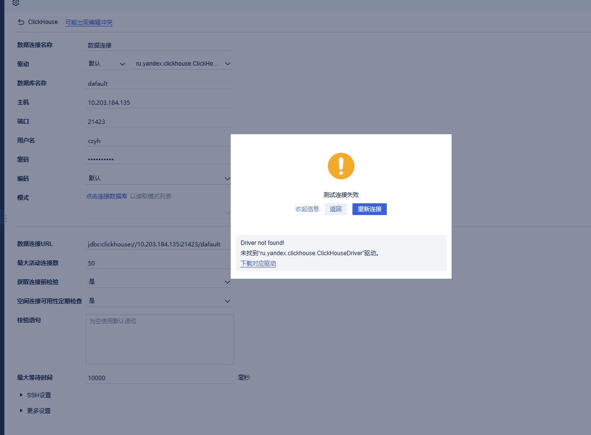Viewport: 591px width, 435px height.
Task: Click the 用户名 field showing czyh
Action: coord(159,141)
